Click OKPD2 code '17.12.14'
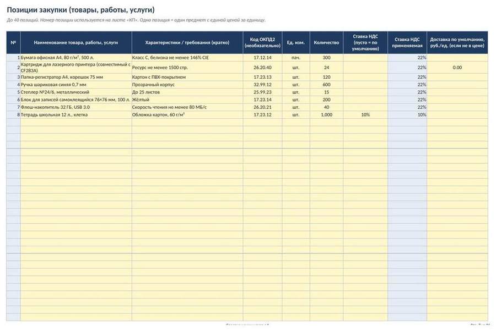The width and height of the screenshot is (496, 331). 262,58
